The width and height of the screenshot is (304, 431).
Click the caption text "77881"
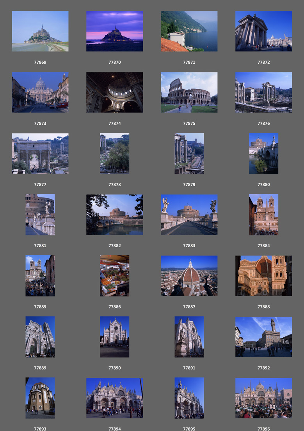(40, 246)
